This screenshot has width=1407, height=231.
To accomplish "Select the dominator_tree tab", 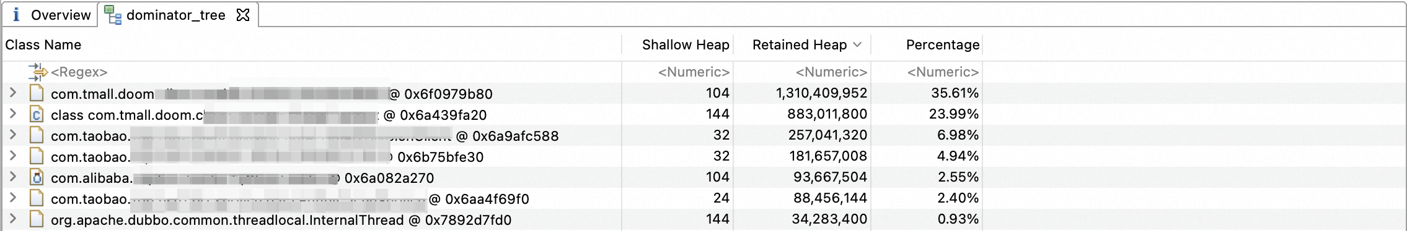I will [175, 15].
